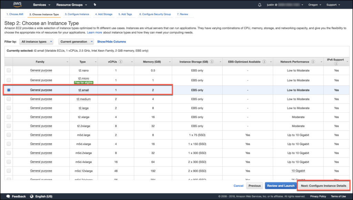This screenshot has height=200, width=353.
Task: Show Instance Storage info icon
Action: pyautogui.click(x=212, y=62)
